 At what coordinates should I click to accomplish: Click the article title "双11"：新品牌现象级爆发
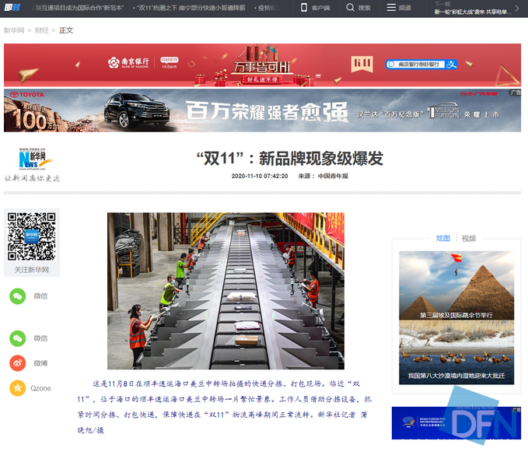[x=290, y=159]
